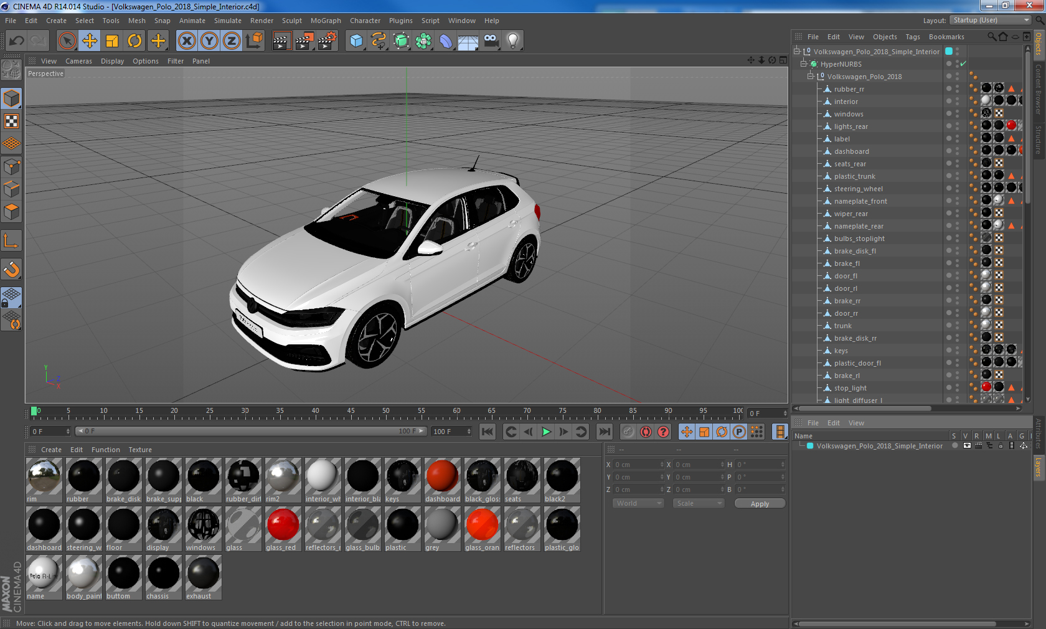Toggle parameter keyframe recording P icon

(x=739, y=432)
